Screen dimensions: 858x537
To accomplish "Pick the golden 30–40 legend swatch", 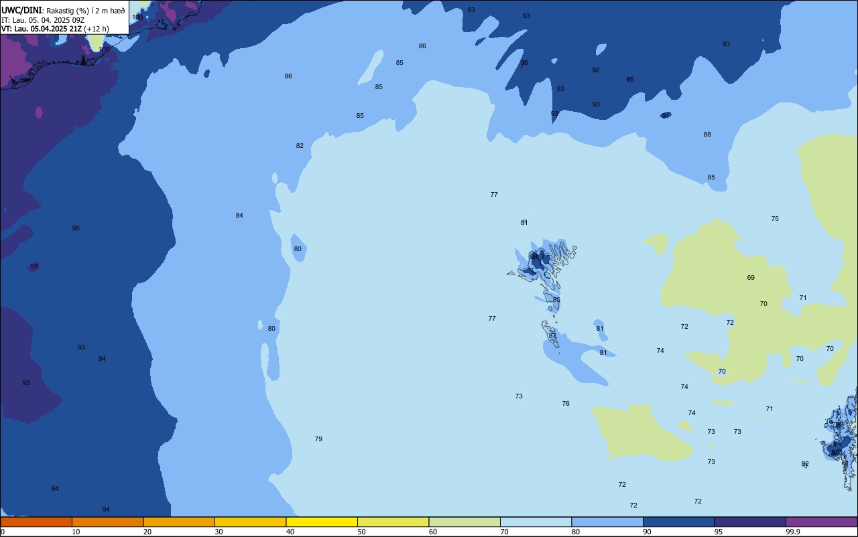I will click(250, 522).
